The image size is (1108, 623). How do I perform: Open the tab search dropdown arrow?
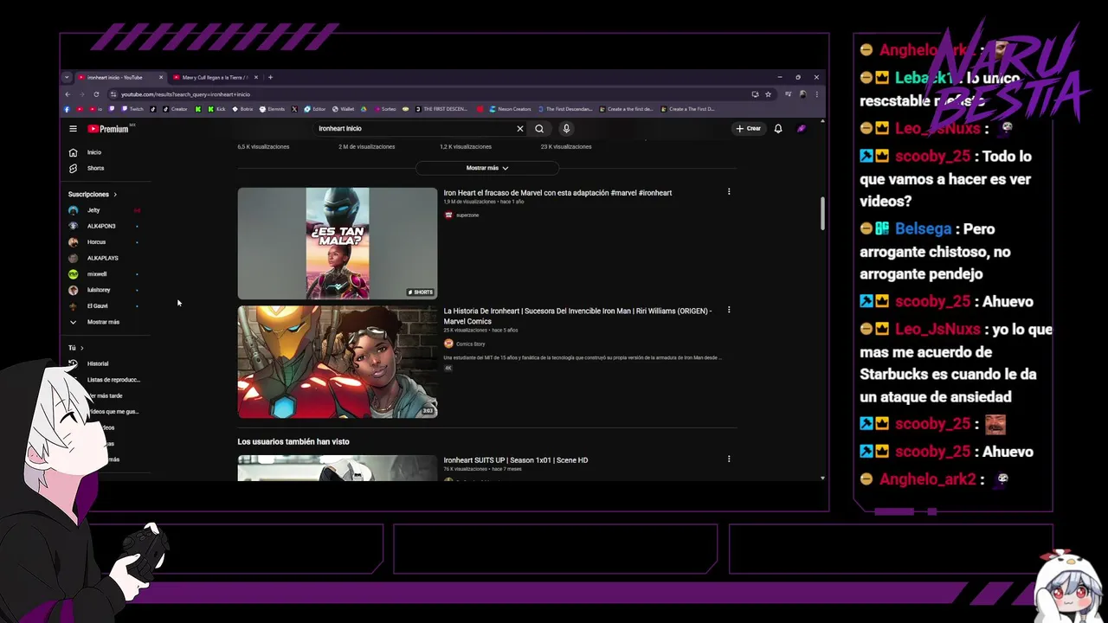click(67, 78)
